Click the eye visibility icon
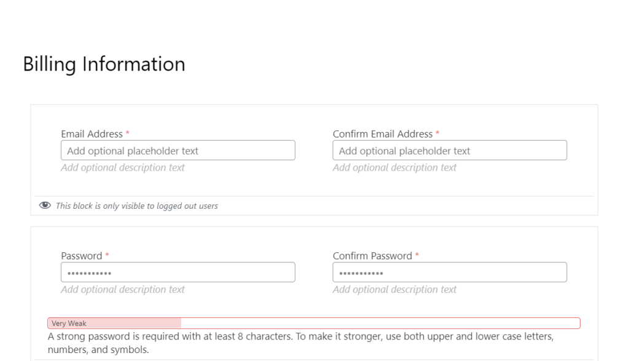 [x=45, y=206]
